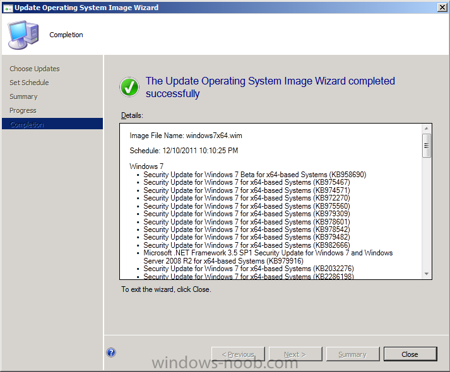Select the Set Schedule step

pyautogui.click(x=29, y=83)
